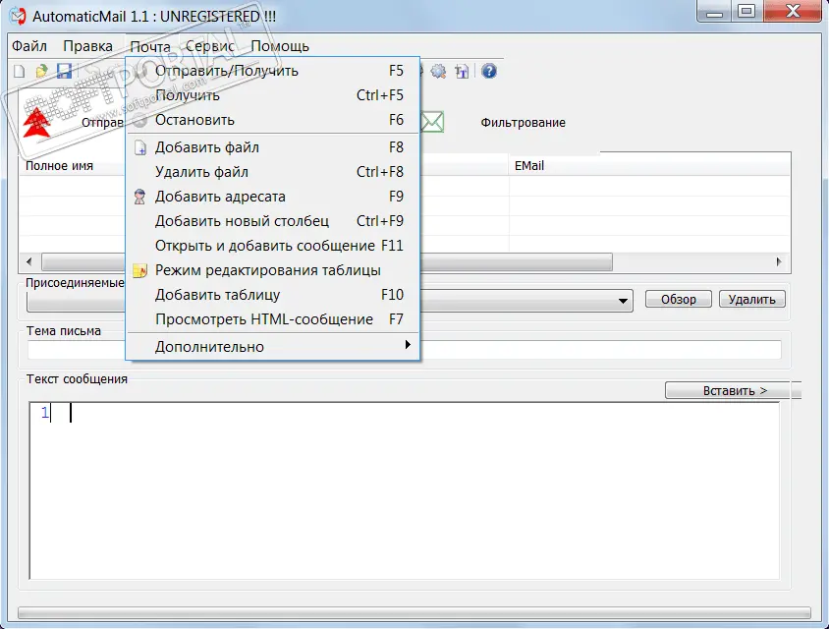Open help via blue question mark icon
This screenshot has width=829, height=629.
(488, 71)
